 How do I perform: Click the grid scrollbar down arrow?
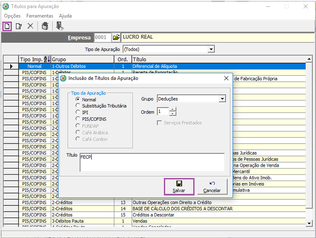[x=309, y=223]
